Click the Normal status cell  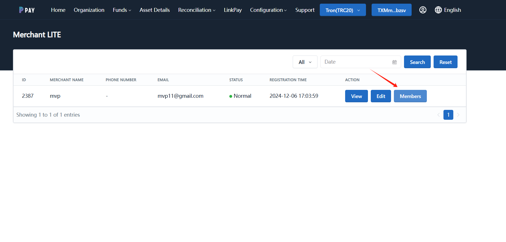(240, 96)
